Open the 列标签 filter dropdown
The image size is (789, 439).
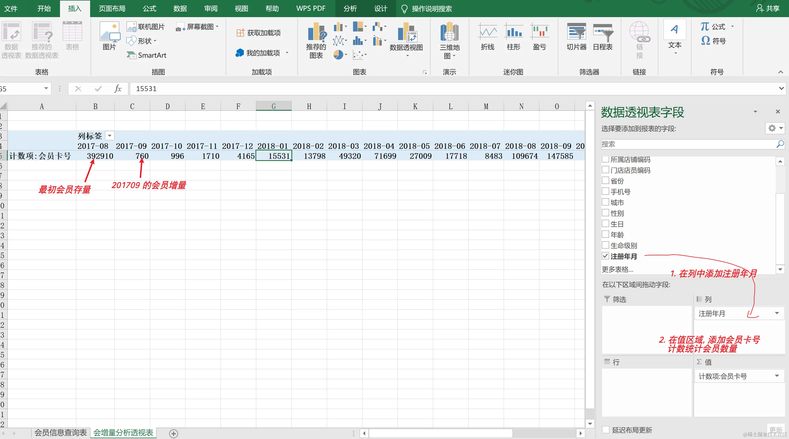point(109,136)
